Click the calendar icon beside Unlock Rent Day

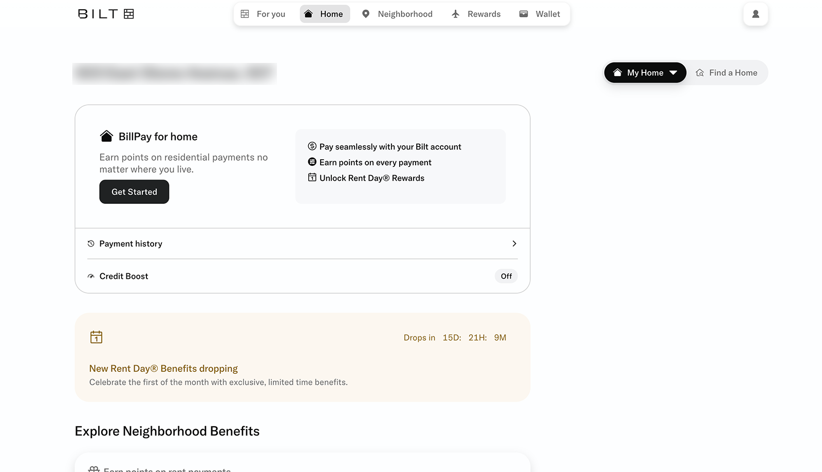tap(312, 178)
